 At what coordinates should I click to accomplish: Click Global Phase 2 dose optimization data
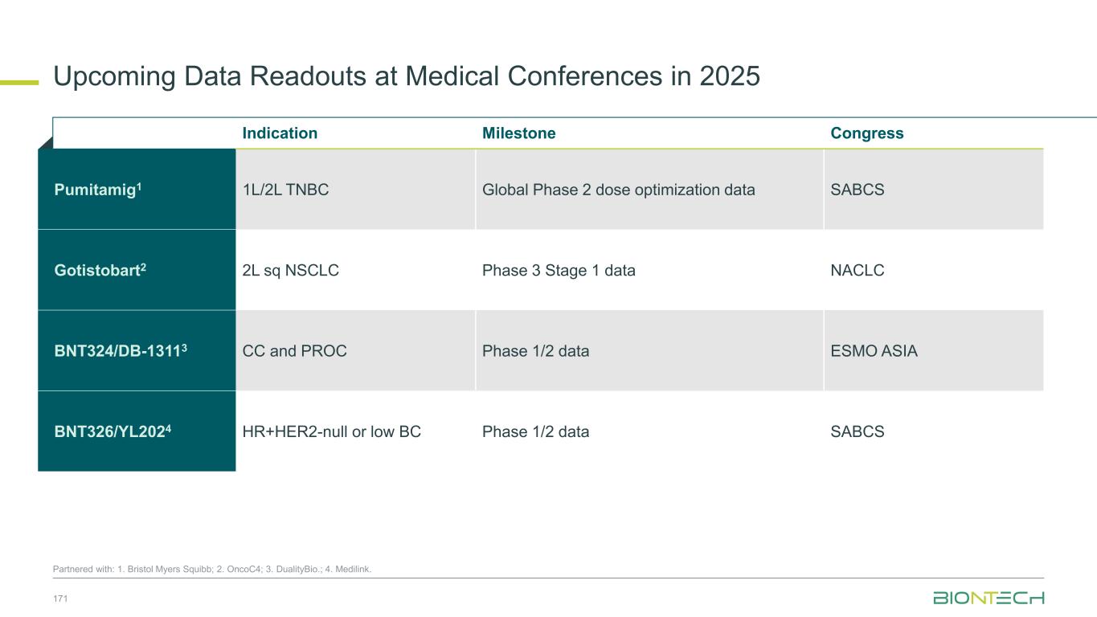pyautogui.click(x=618, y=190)
